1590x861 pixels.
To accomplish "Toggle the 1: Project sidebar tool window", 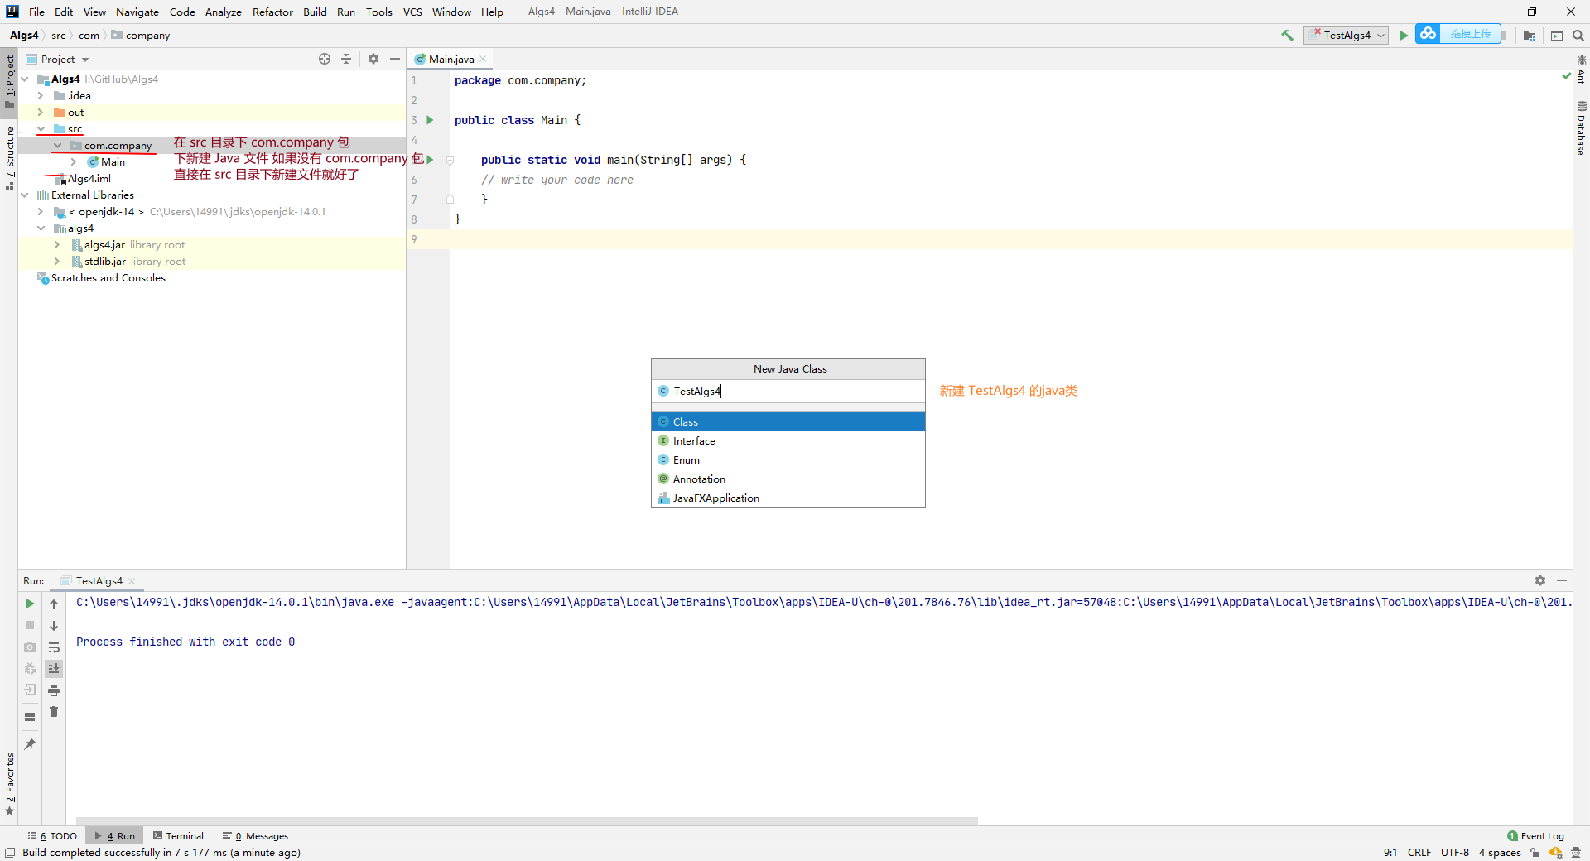I will pos(9,82).
